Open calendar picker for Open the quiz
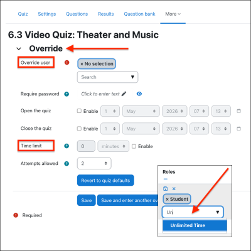The width and height of the screenshot is (251, 251). pos(238,111)
